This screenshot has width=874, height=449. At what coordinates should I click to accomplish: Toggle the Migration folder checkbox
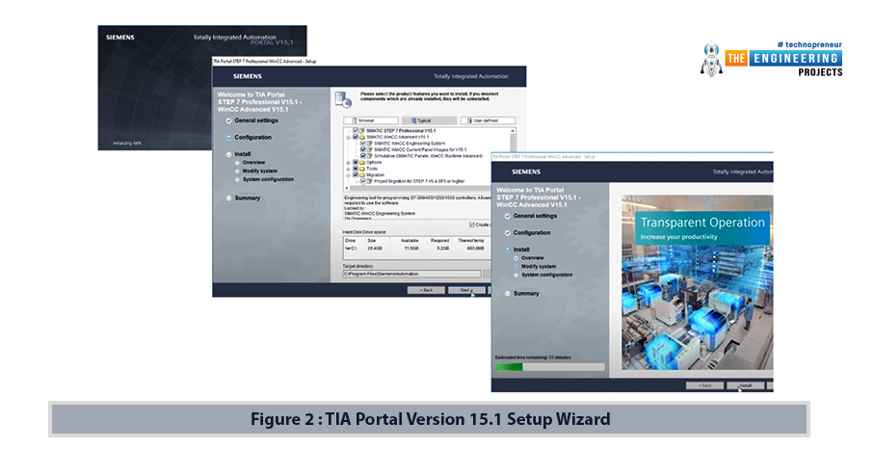tap(355, 175)
